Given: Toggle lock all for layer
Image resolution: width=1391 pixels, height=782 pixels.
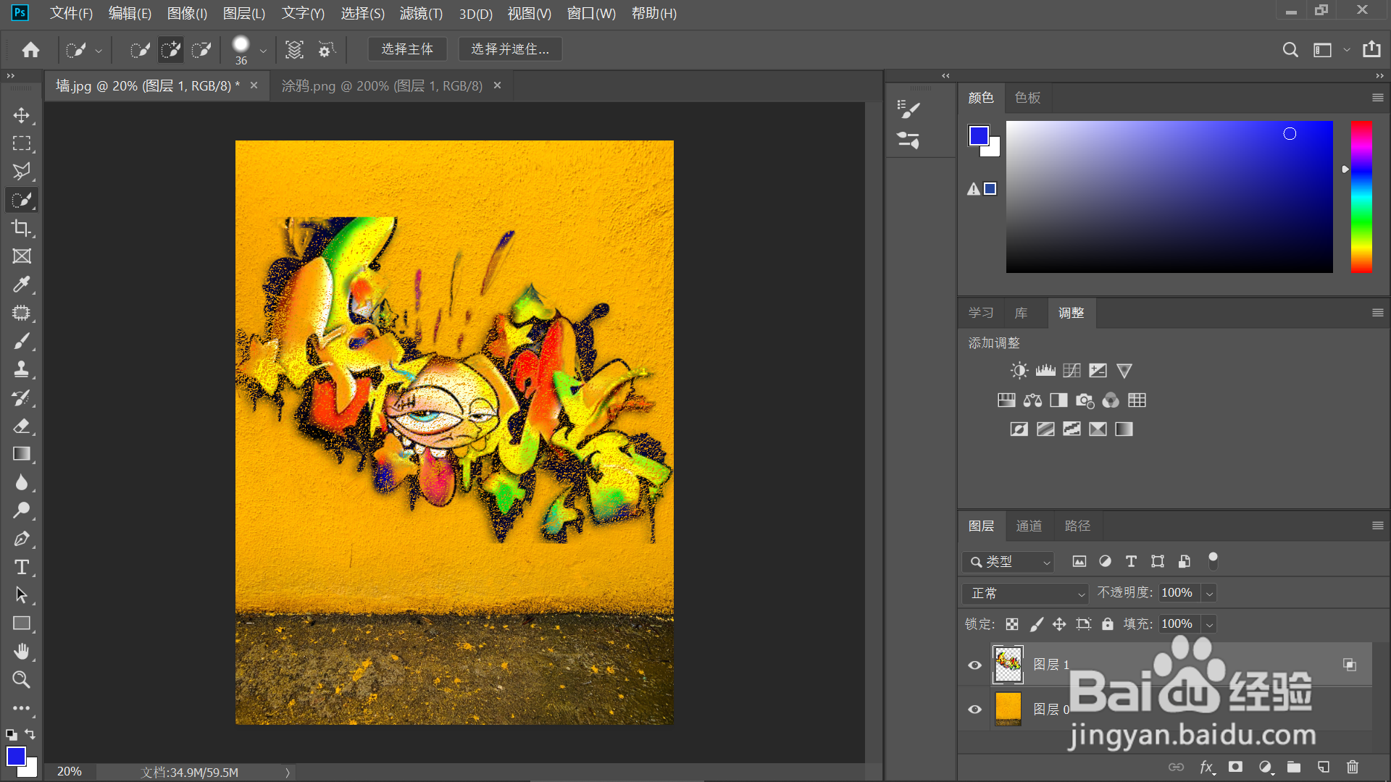Looking at the screenshot, I should (x=1108, y=624).
